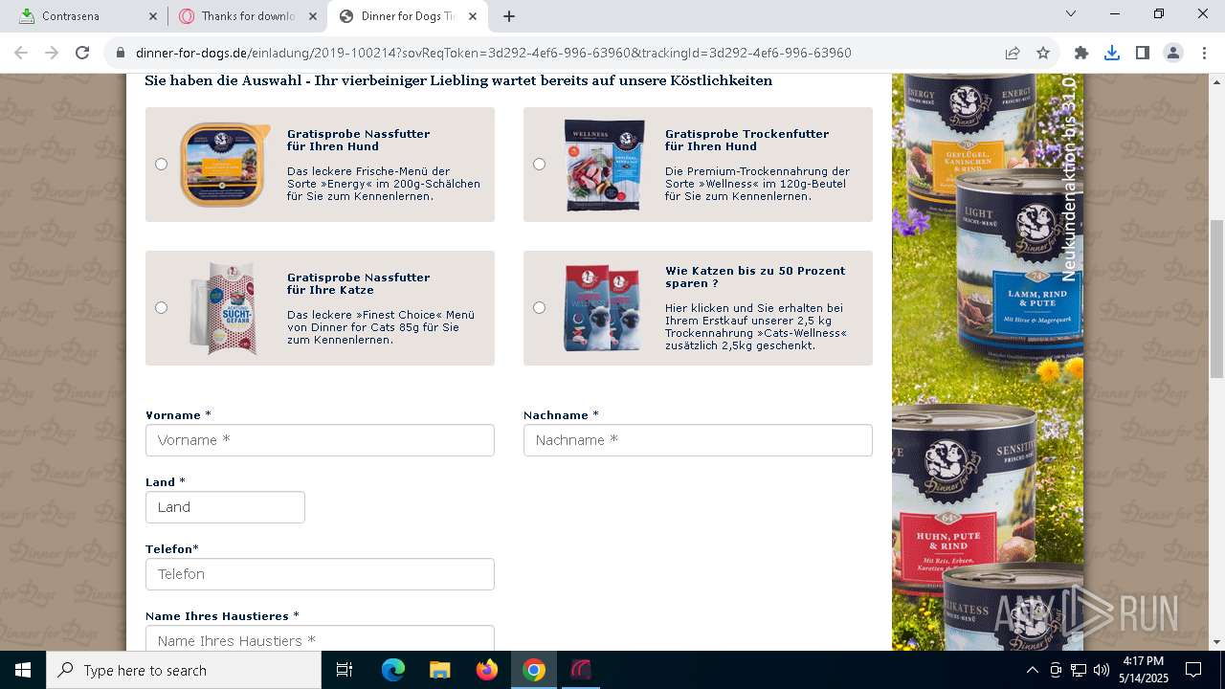Click the scrollbar down arrow
The width and height of the screenshot is (1225, 689).
click(x=1216, y=642)
